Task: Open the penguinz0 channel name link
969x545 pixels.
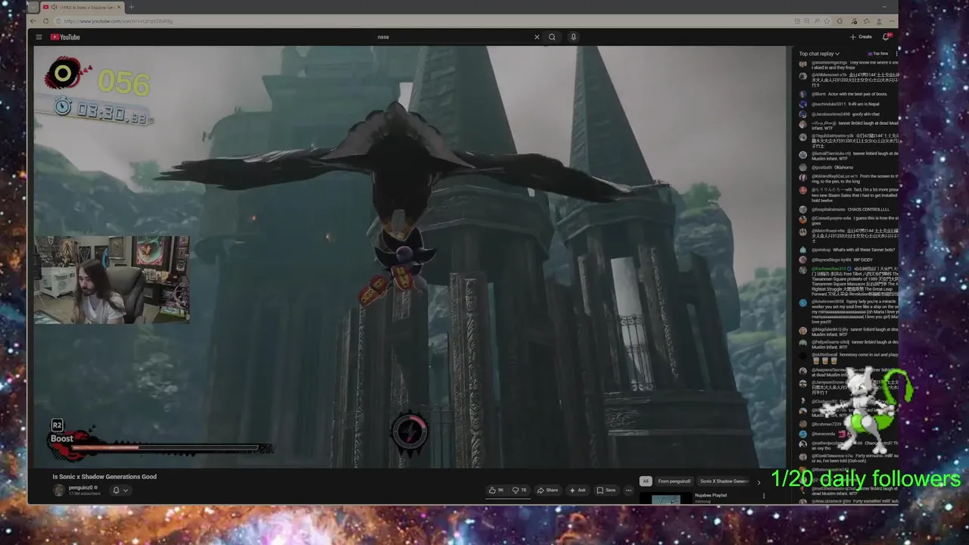Action: point(81,487)
